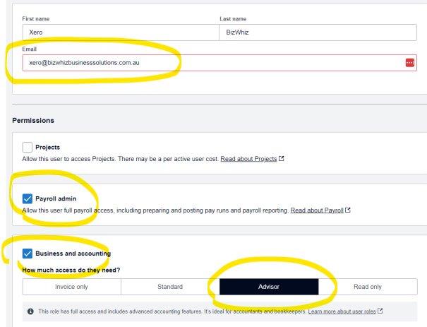Open the Read about Projects link
The height and width of the screenshot is (327, 427).
[248, 159]
